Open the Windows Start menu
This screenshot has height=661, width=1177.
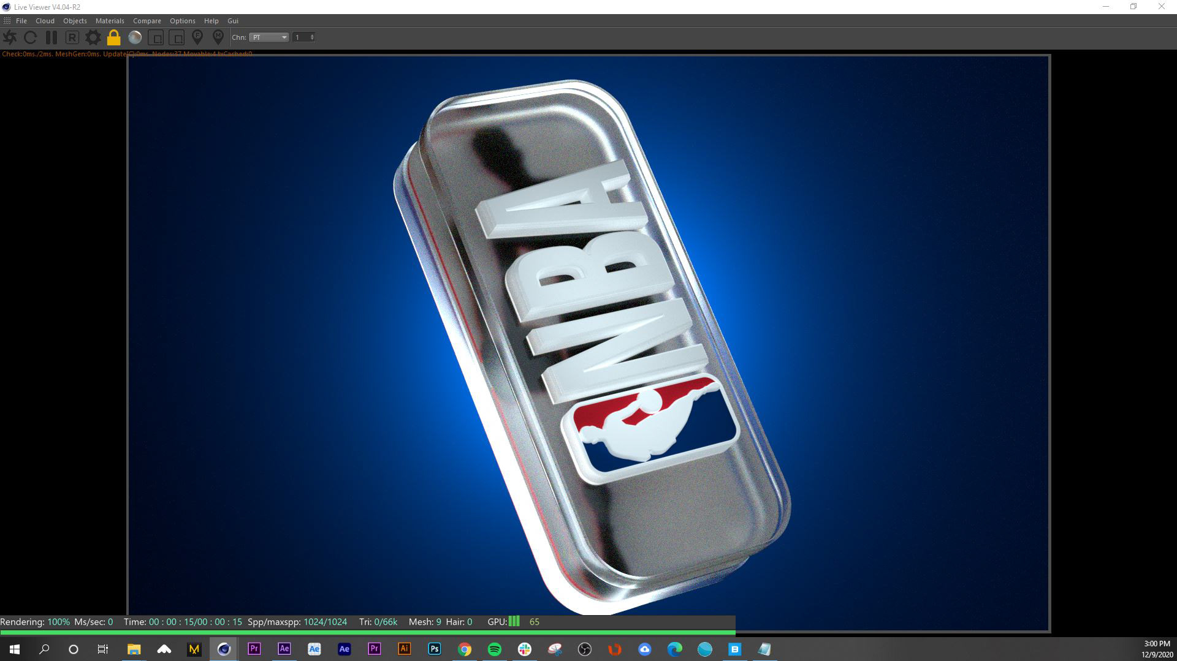click(15, 649)
